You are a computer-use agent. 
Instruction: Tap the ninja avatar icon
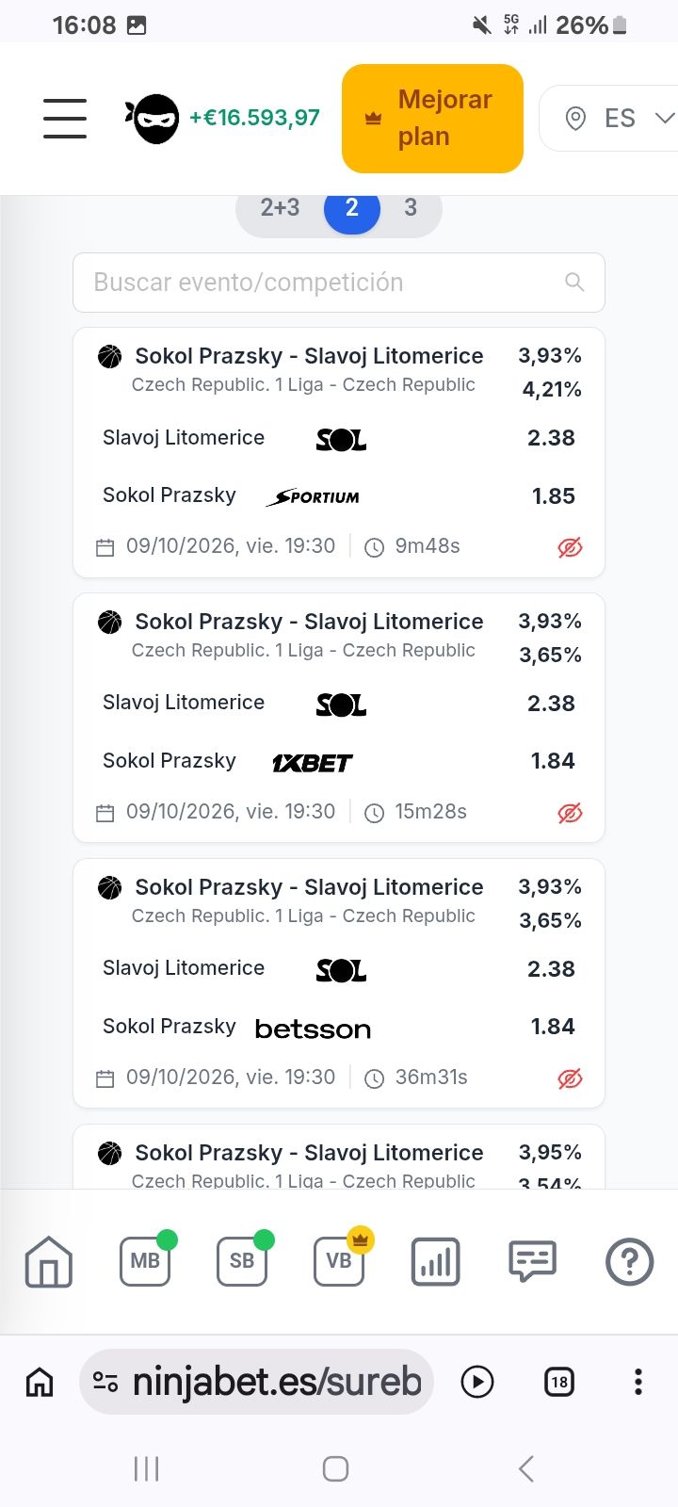[153, 119]
